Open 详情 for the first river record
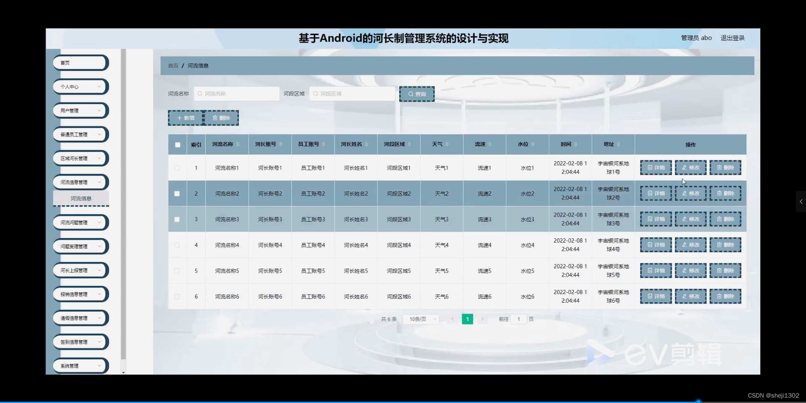The height and width of the screenshot is (403, 806). [x=656, y=167]
